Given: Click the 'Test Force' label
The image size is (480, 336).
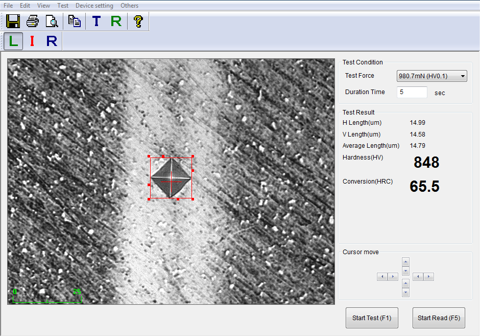Looking at the screenshot, I should 359,76.
